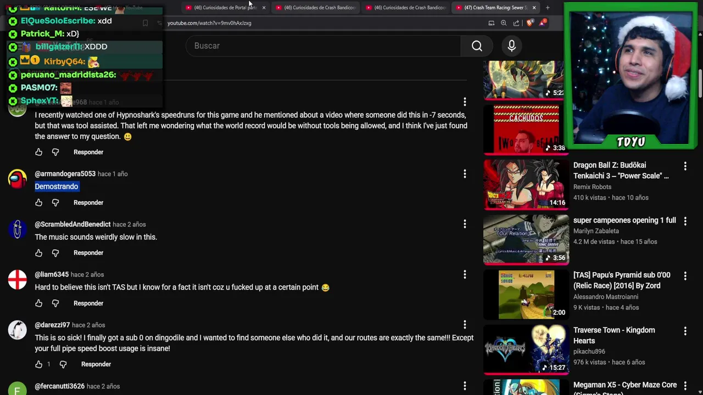
Task: Open options menu for @ScrambledAndBenedict's comment
Action: [x=465, y=224]
